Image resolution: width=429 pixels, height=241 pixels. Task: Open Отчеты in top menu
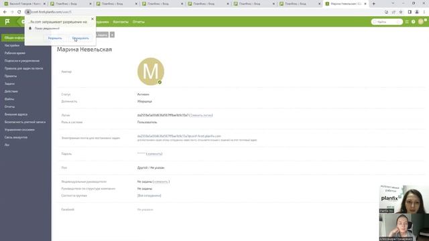coord(139,22)
